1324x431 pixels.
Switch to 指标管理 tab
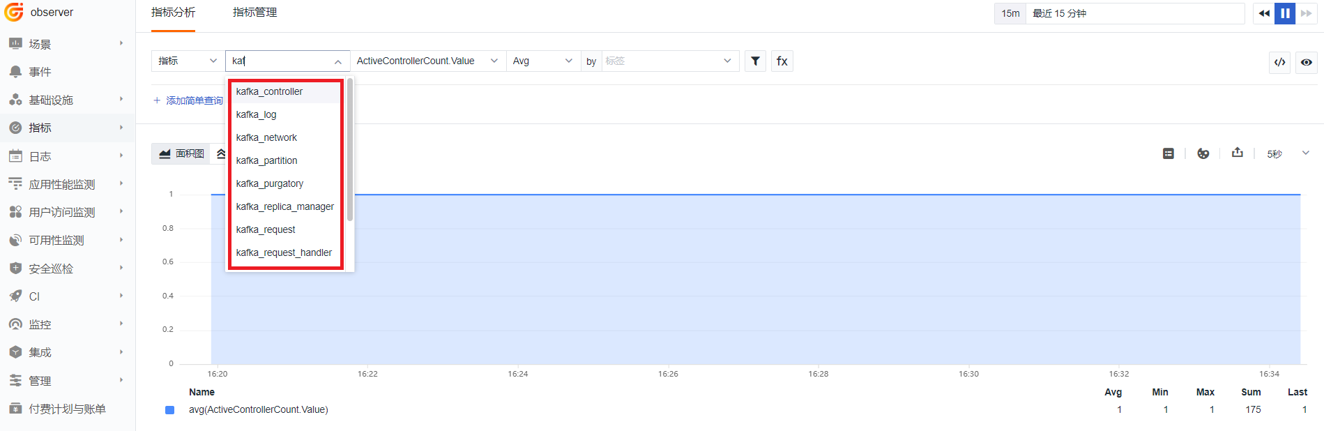pos(254,13)
